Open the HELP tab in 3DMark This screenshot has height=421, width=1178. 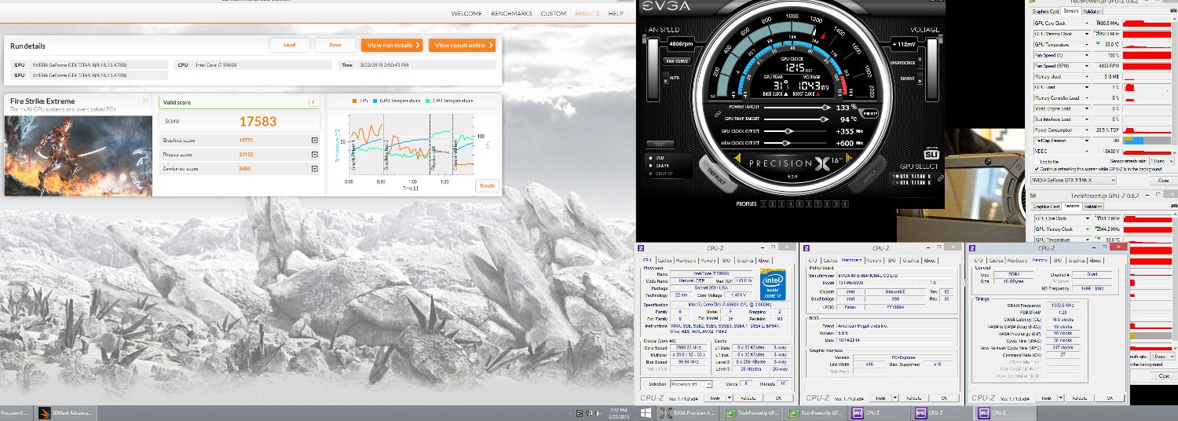(616, 13)
